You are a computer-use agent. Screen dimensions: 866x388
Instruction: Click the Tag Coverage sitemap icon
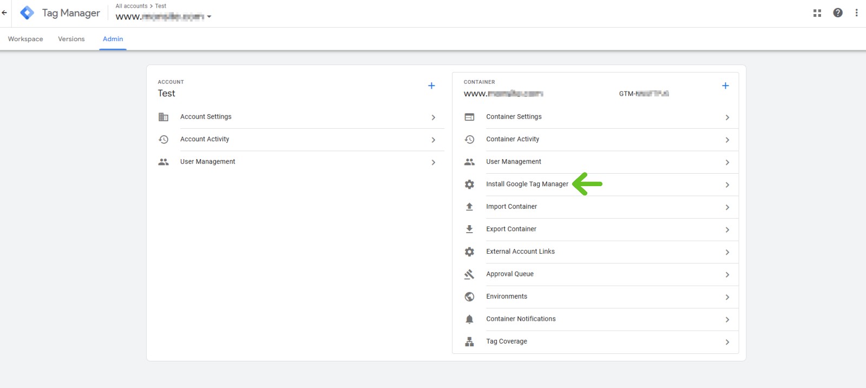[x=469, y=341]
